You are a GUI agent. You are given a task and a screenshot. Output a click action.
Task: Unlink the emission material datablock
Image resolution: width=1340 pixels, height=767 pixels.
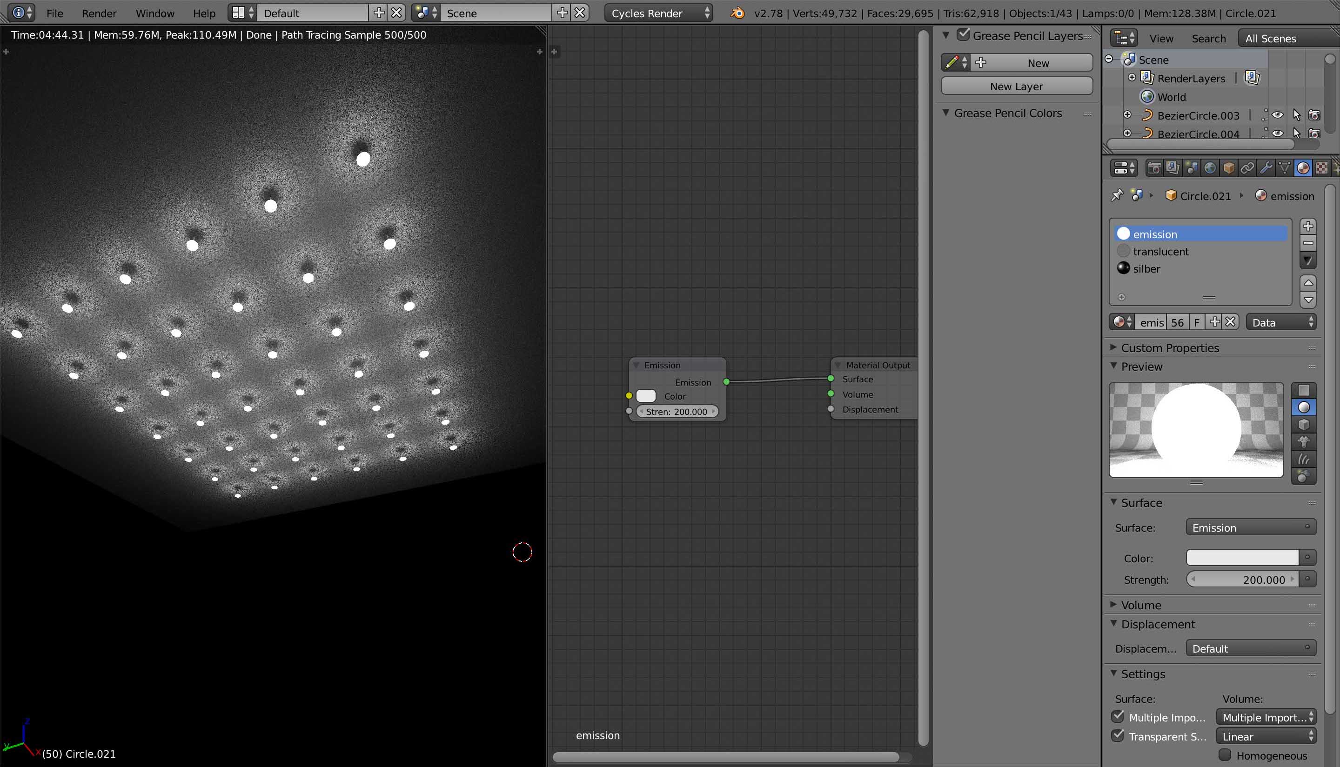[x=1230, y=322]
